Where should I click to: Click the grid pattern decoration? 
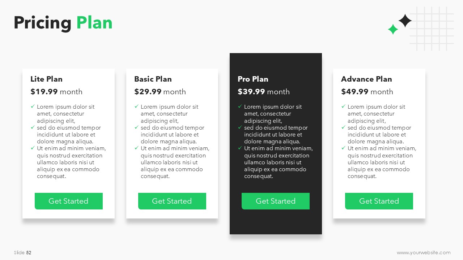(x=432, y=29)
